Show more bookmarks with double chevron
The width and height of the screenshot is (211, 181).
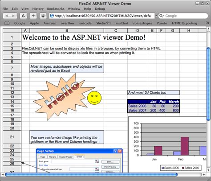coord(207,23)
